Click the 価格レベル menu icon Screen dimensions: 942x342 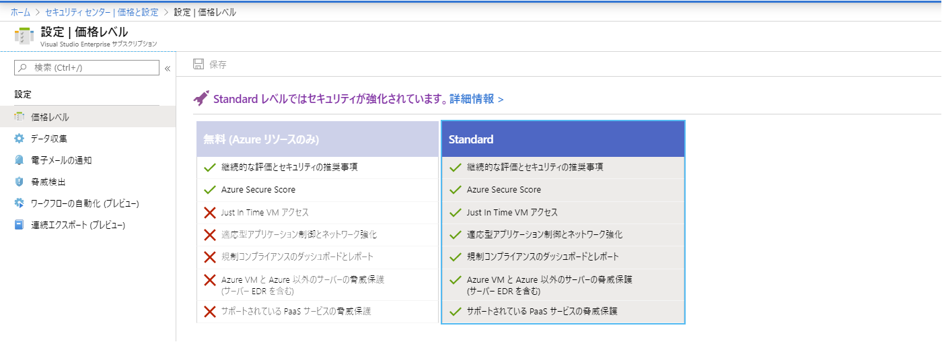(20, 117)
